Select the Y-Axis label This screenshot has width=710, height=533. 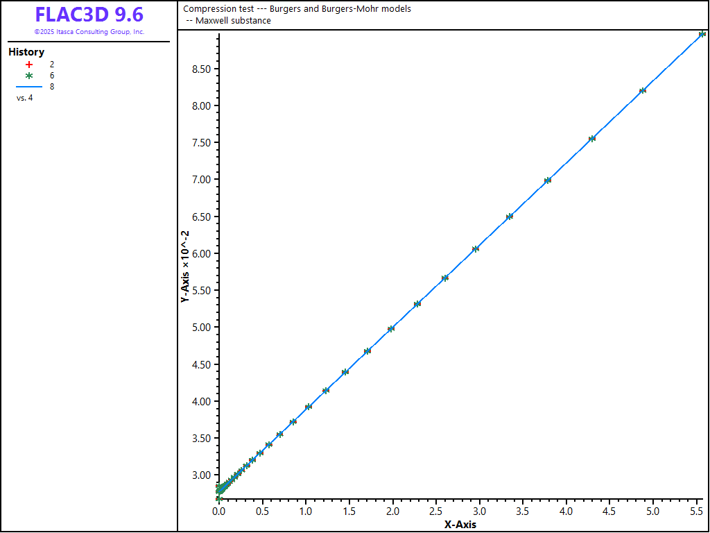[185, 266]
